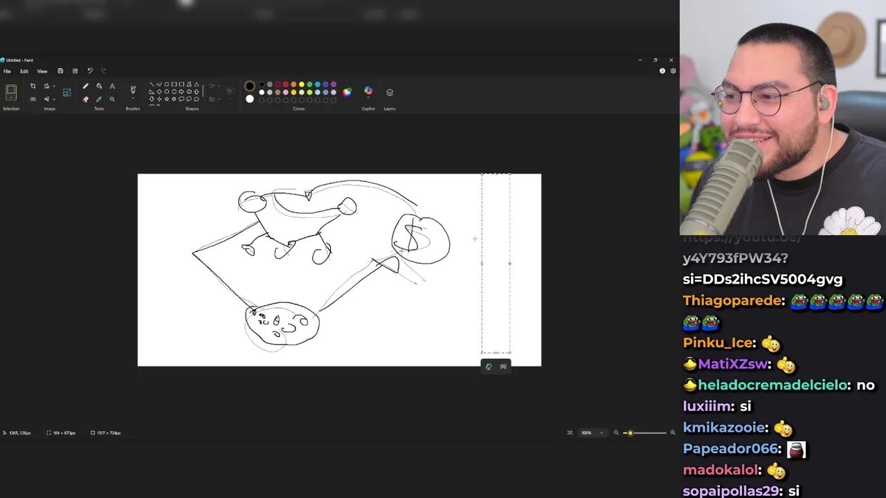
Task: Click the kmikazooie username in chat
Action: pos(724,428)
